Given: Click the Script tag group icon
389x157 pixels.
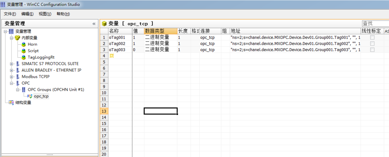Looking at the screenshot, I should pyautogui.click(x=23, y=51).
